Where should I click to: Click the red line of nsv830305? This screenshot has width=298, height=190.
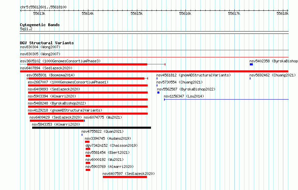(x=154, y=57)
